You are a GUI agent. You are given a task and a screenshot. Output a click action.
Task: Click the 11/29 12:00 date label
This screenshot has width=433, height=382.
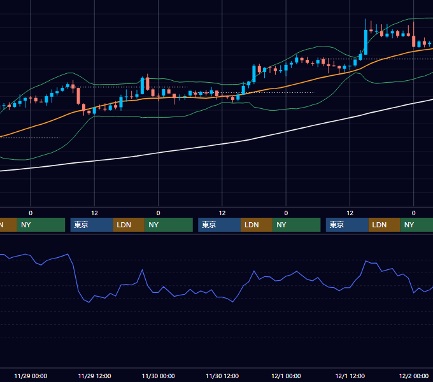[94, 376]
